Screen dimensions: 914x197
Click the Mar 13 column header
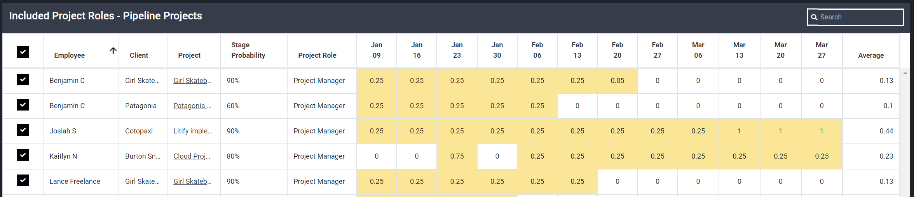[740, 50]
